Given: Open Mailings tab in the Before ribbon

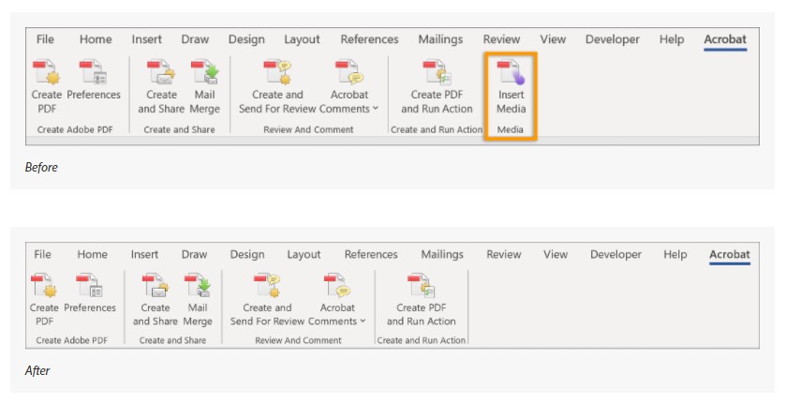Looking at the screenshot, I should point(440,39).
